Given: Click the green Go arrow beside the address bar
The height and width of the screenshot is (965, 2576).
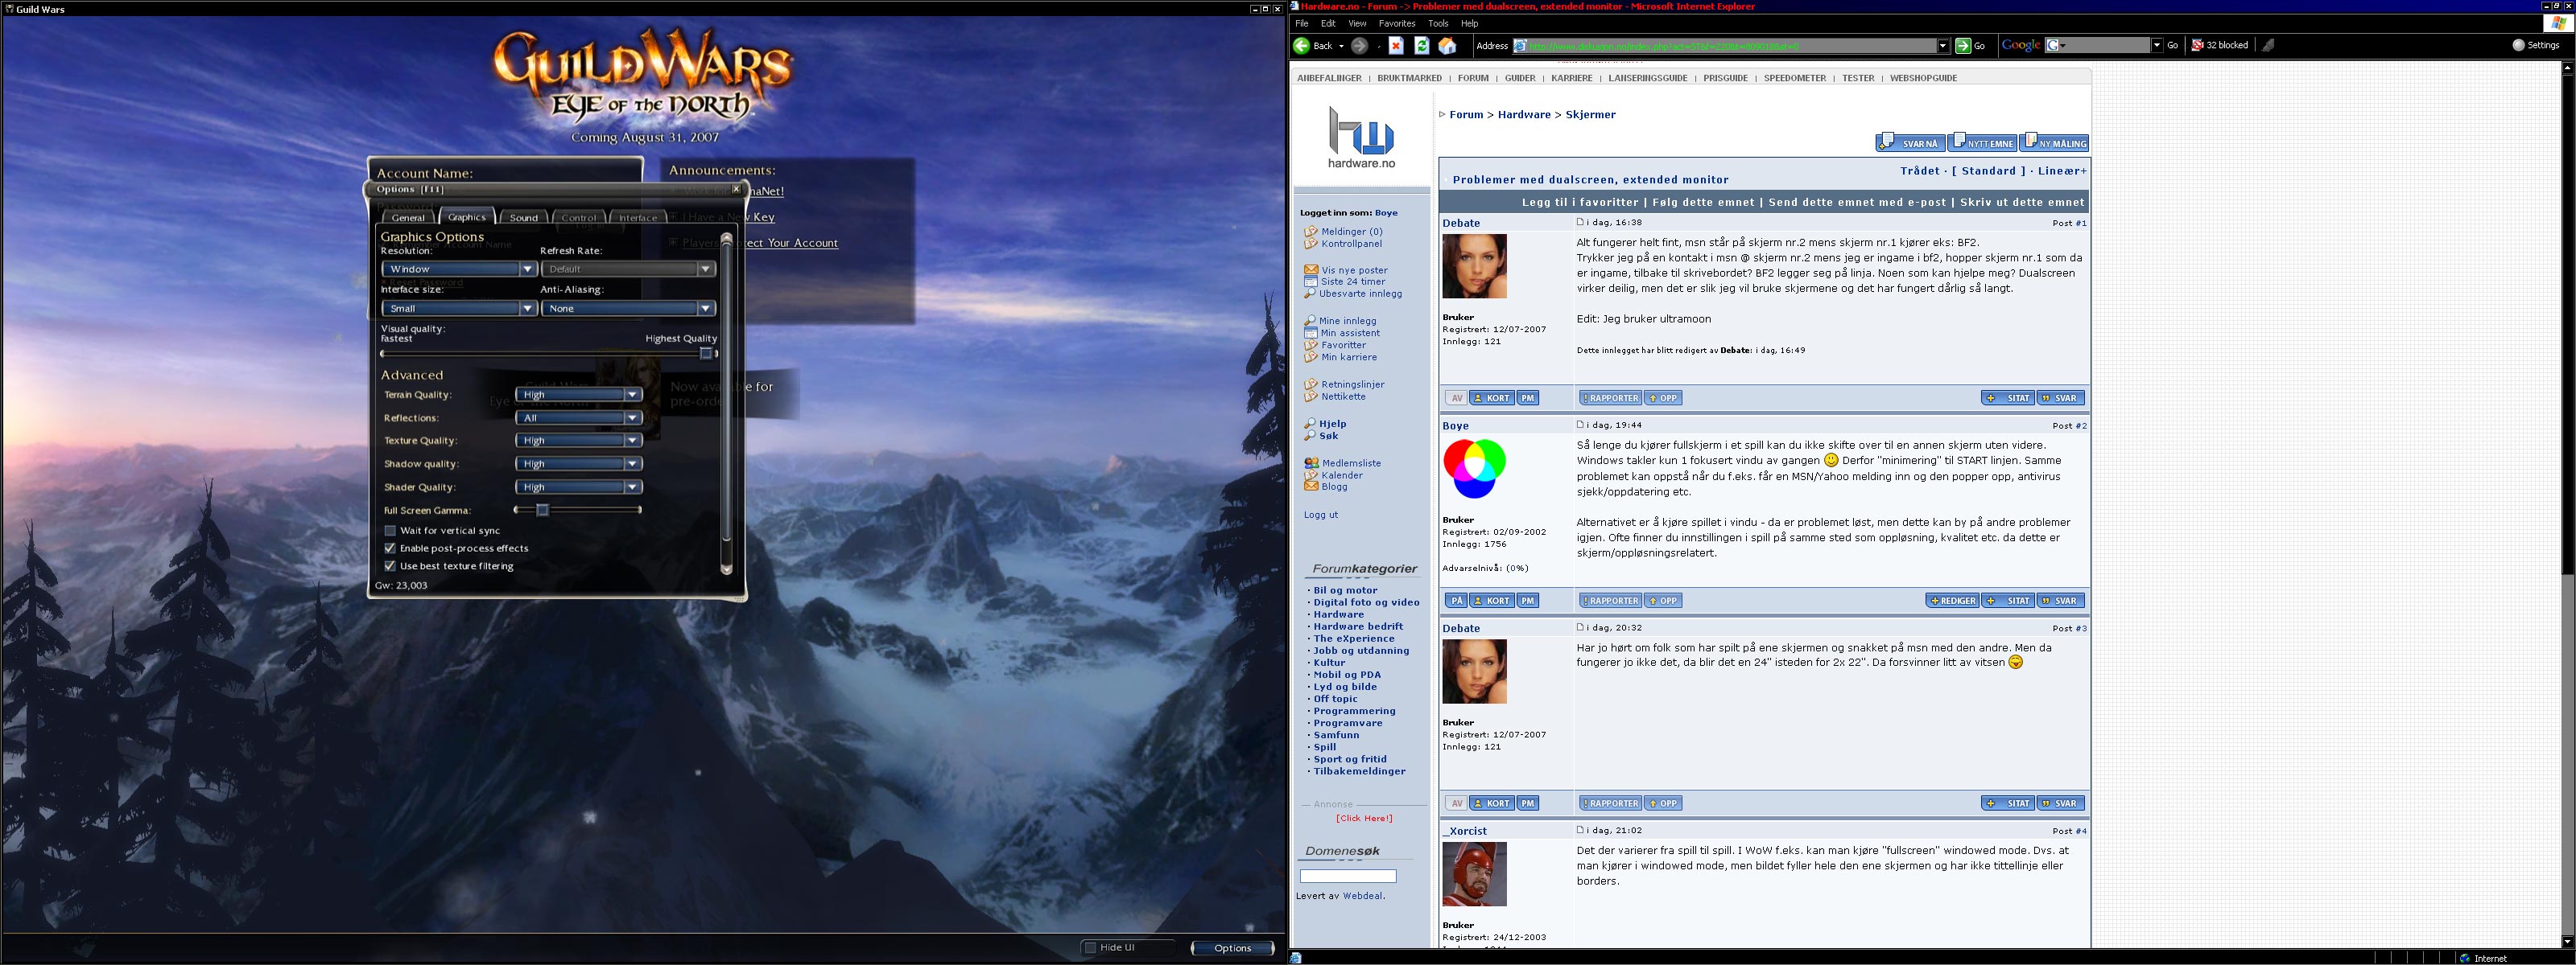Looking at the screenshot, I should pyautogui.click(x=1963, y=46).
